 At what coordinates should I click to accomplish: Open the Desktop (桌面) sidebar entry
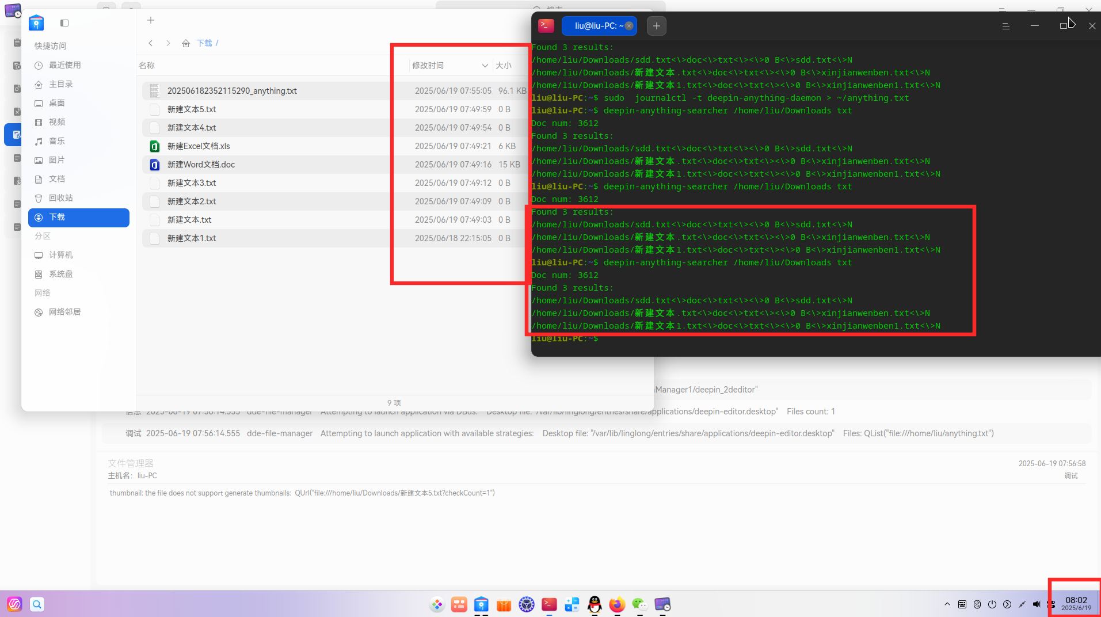(x=78, y=103)
